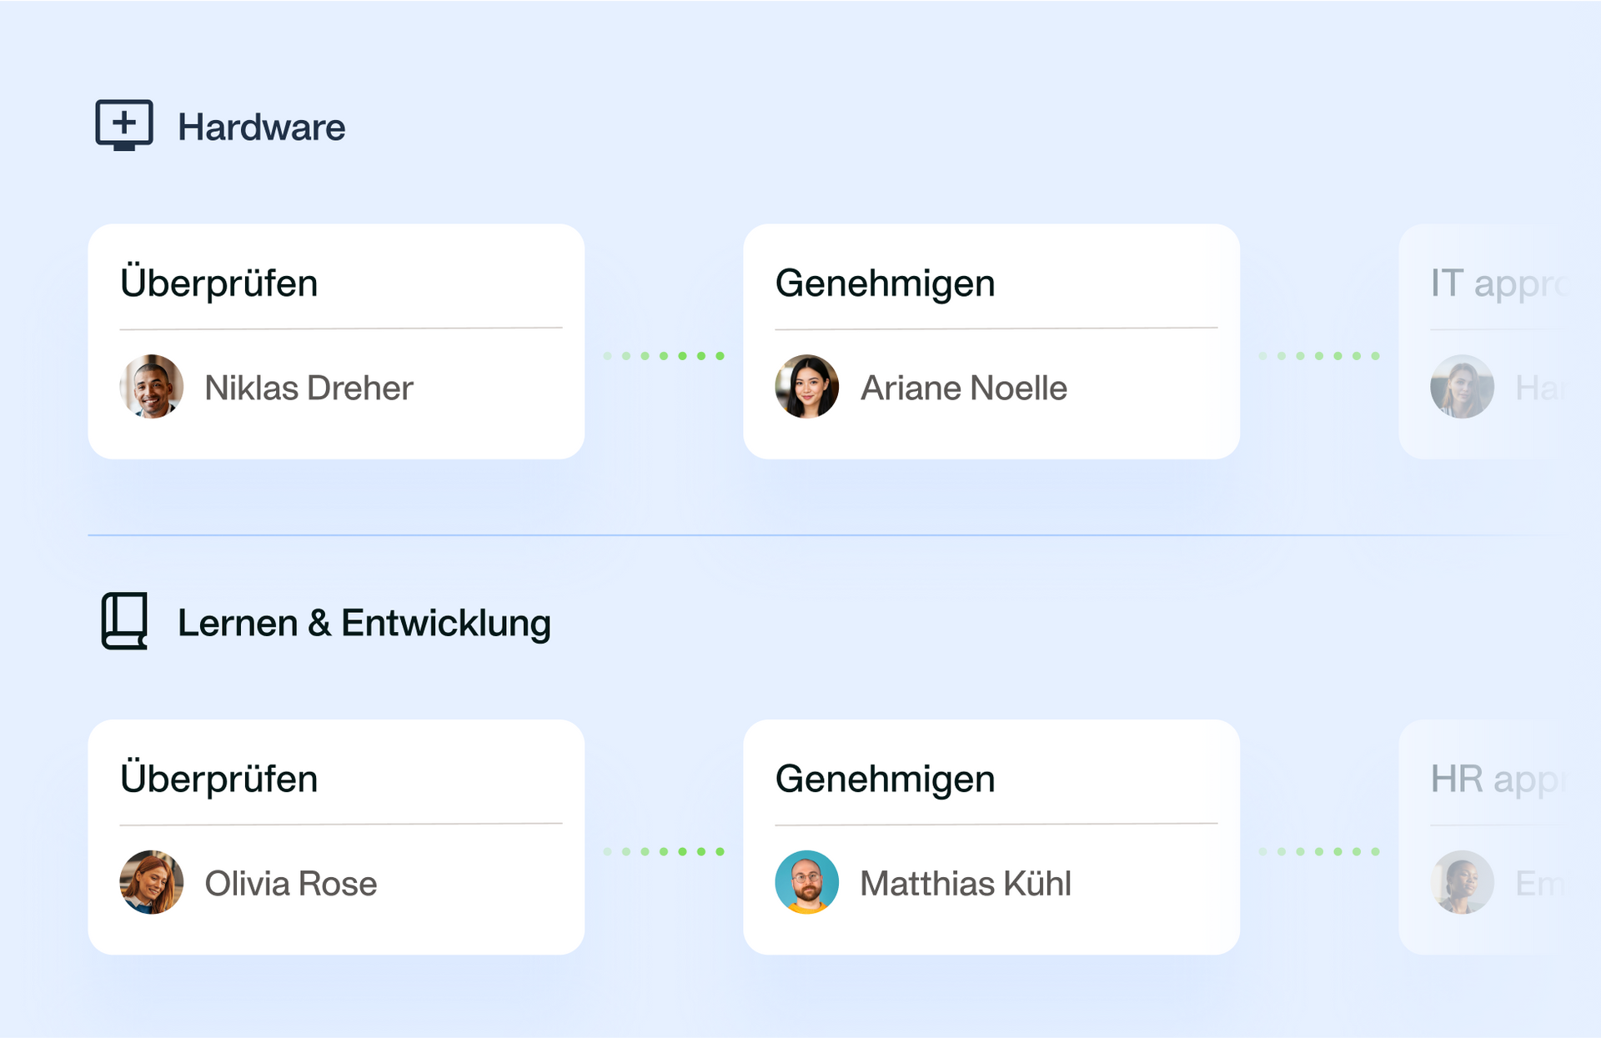Click the name Niklas Dreher
The height and width of the screenshot is (1038, 1601).
pos(309,388)
